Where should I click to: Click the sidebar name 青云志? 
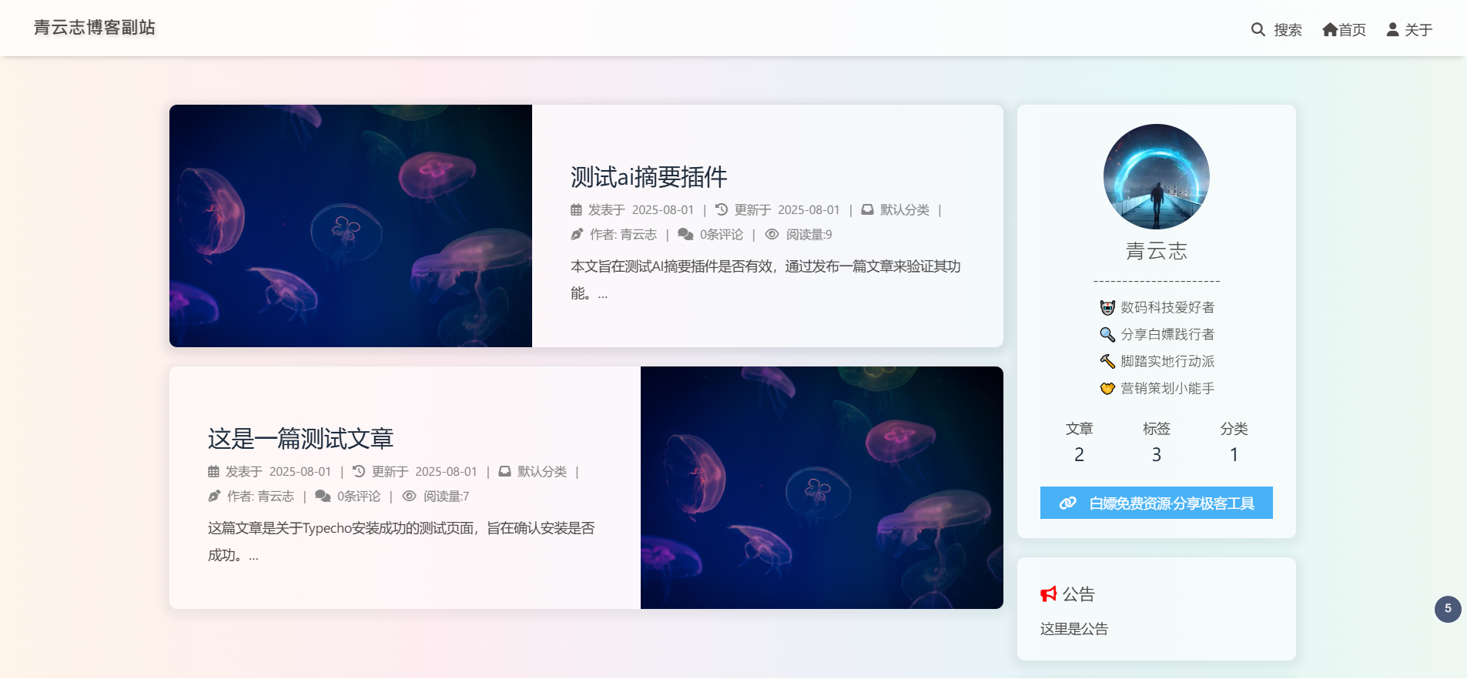[1156, 251]
